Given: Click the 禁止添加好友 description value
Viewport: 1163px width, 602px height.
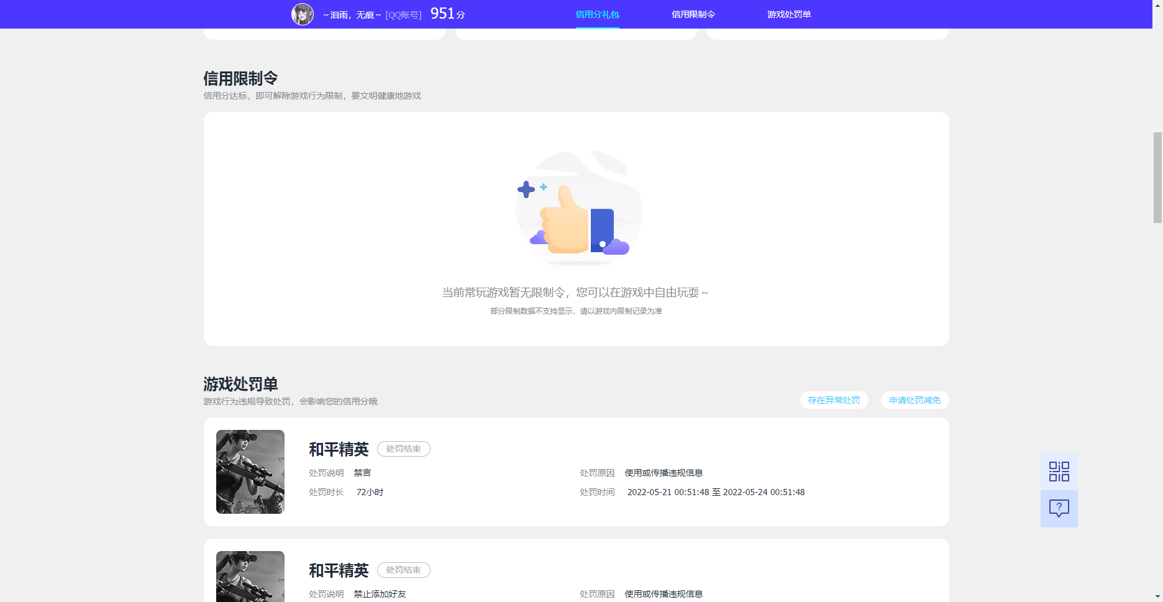Looking at the screenshot, I should click(380, 594).
